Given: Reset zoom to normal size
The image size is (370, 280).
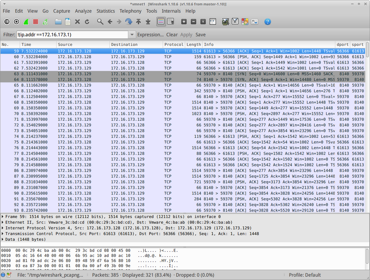Looking at the screenshot, I should click(x=203, y=22).
